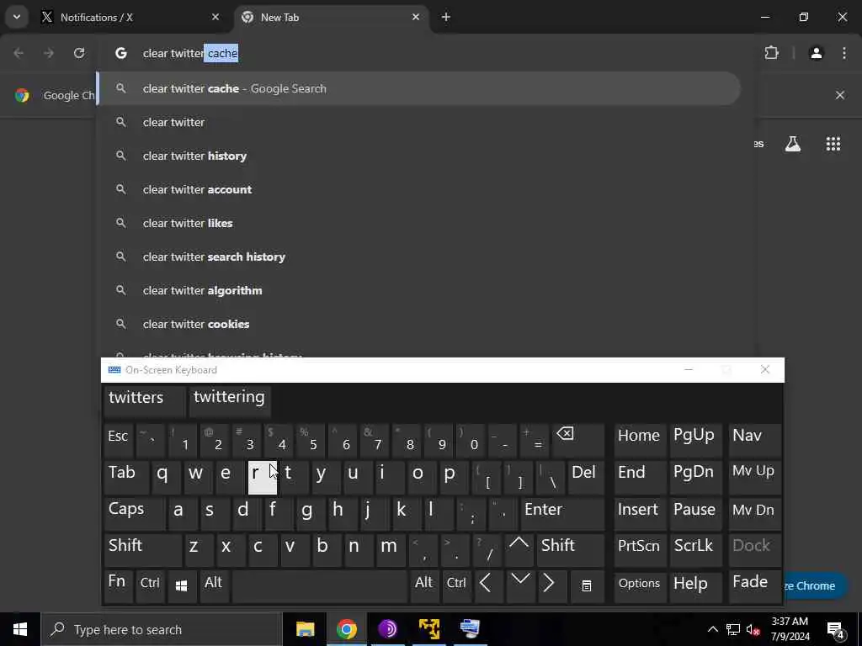Tap the context menu key icon
The height and width of the screenshot is (646, 862).
[587, 586]
